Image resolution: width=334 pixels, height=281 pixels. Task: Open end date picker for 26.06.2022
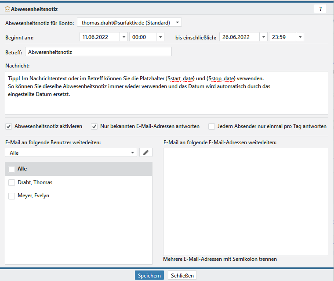point(263,37)
